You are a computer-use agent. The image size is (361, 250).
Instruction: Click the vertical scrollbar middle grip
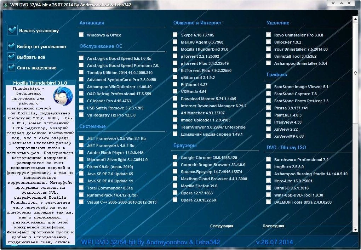355,73
